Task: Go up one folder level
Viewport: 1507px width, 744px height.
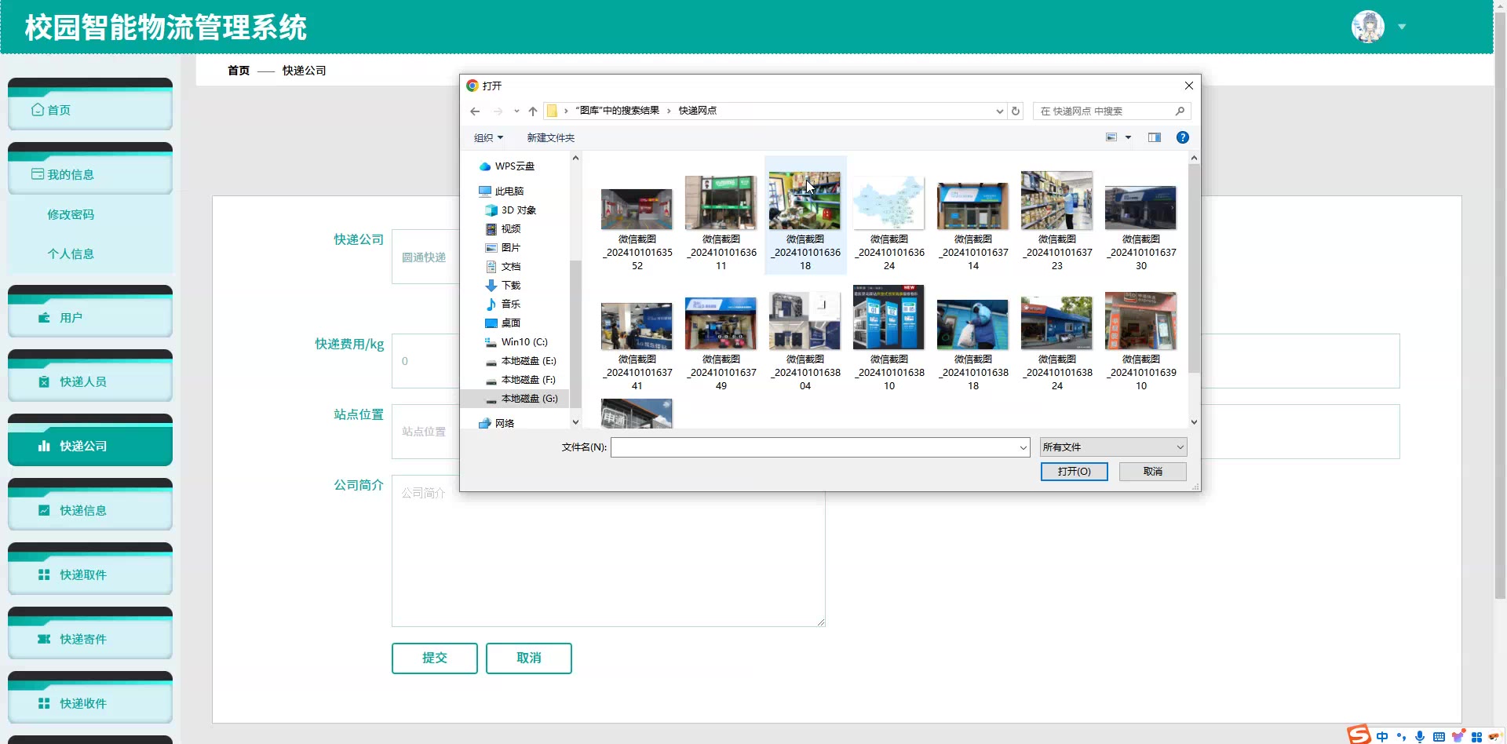Action: tap(533, 111)
